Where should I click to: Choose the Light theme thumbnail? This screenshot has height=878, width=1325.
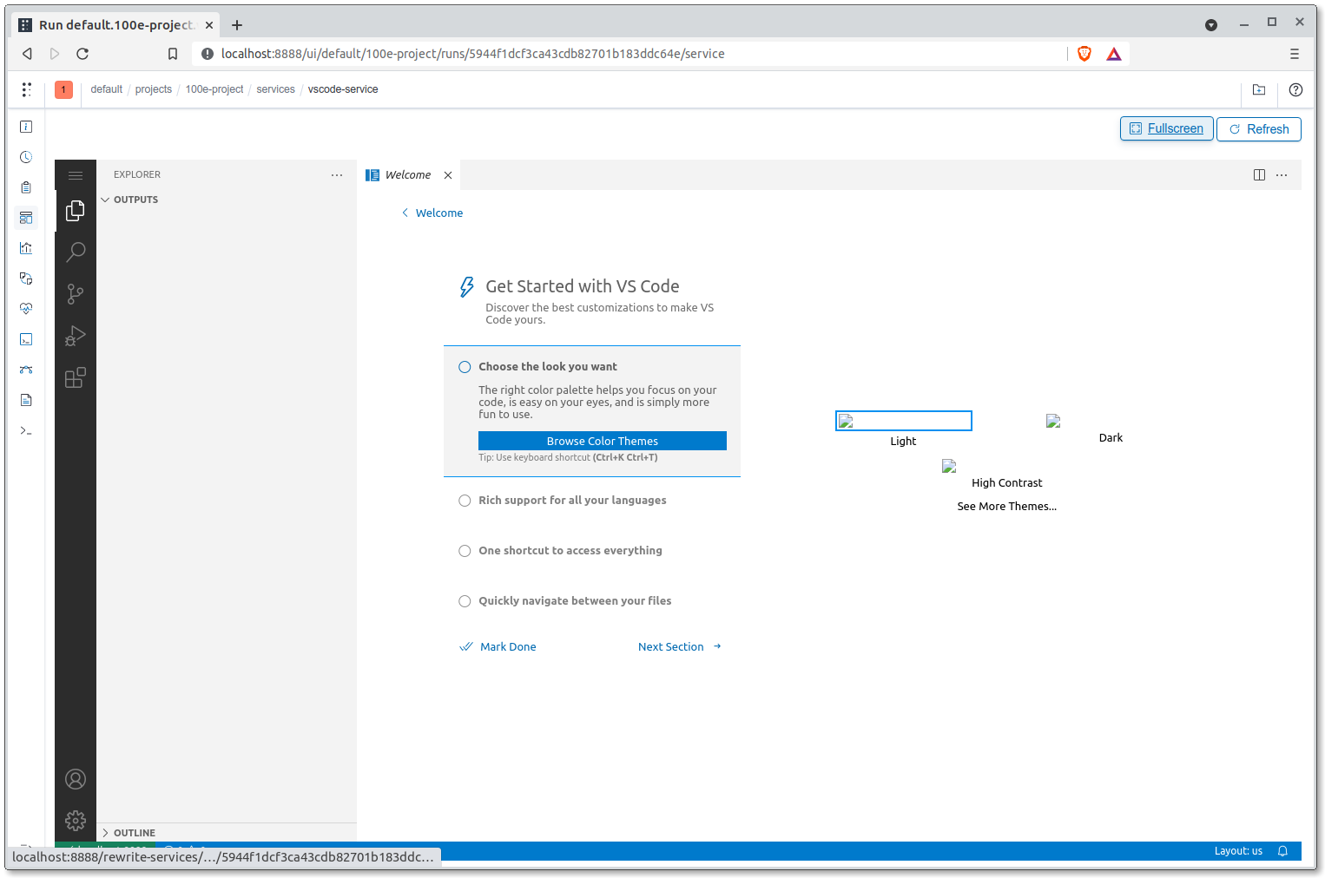point(903,421)
